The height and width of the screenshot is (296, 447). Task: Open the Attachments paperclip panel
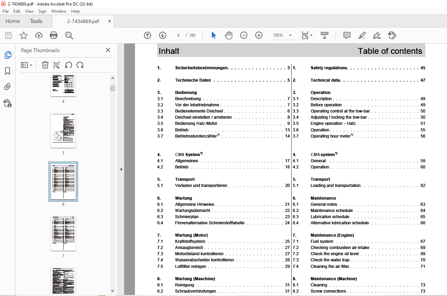tap(8, 87)
